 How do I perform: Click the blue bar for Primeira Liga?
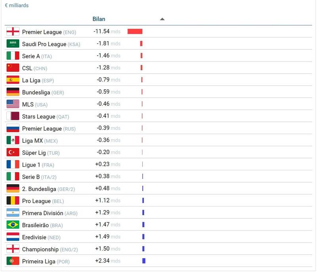[x=144, y=261]
